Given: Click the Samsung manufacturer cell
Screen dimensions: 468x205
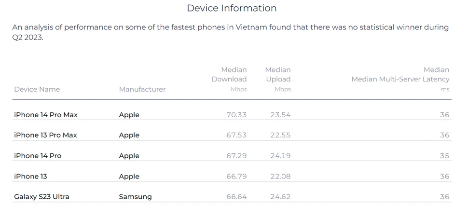Looking at the screenshot, I should 135,197.
